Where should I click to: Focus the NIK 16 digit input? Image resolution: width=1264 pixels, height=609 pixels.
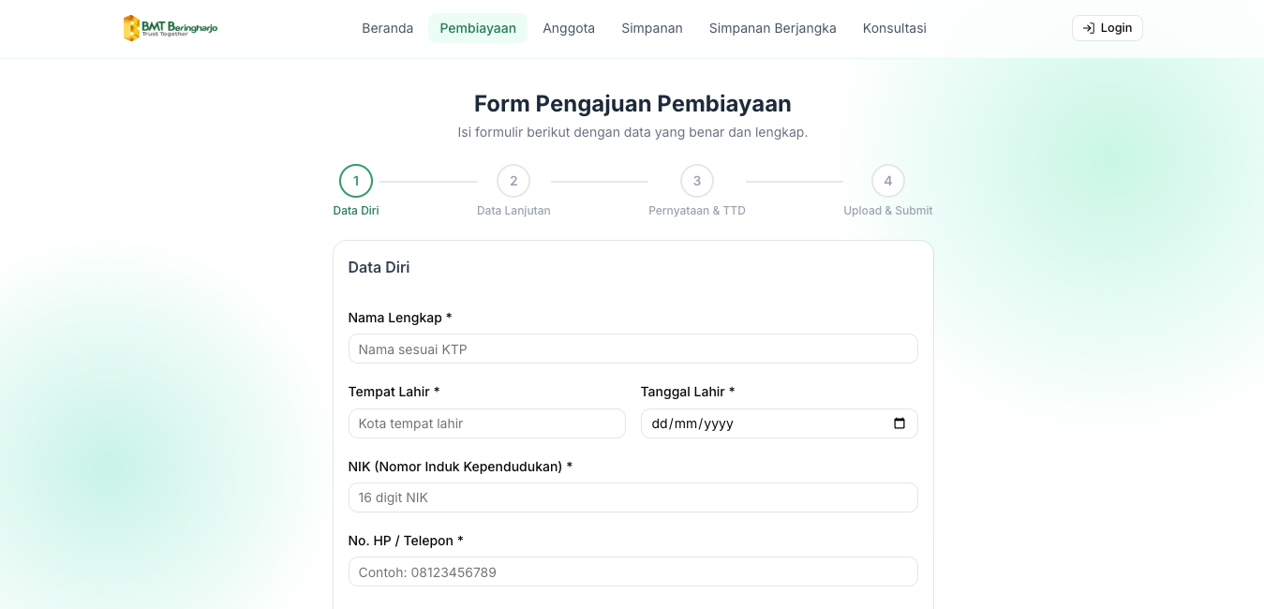pos(633,498)
